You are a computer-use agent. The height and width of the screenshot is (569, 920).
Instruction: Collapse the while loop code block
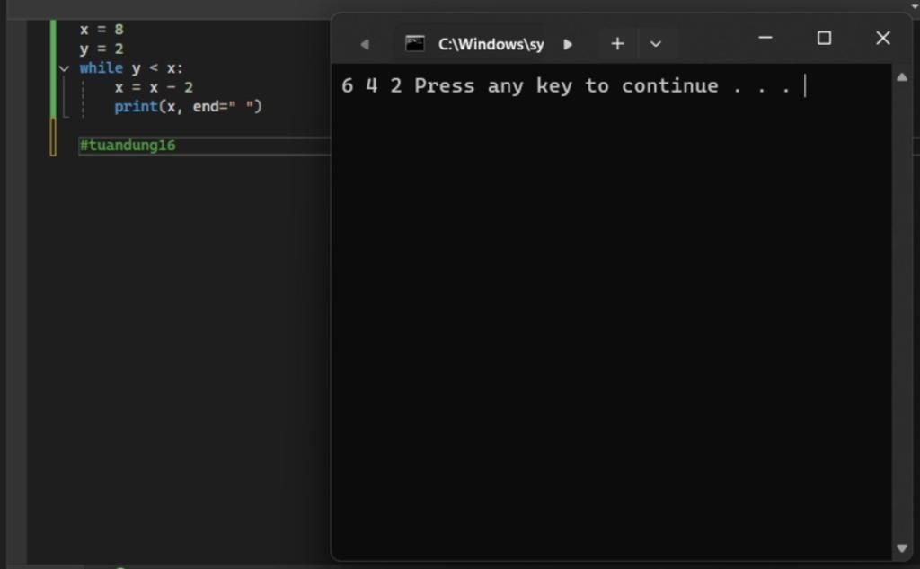[x=64, y=68]
